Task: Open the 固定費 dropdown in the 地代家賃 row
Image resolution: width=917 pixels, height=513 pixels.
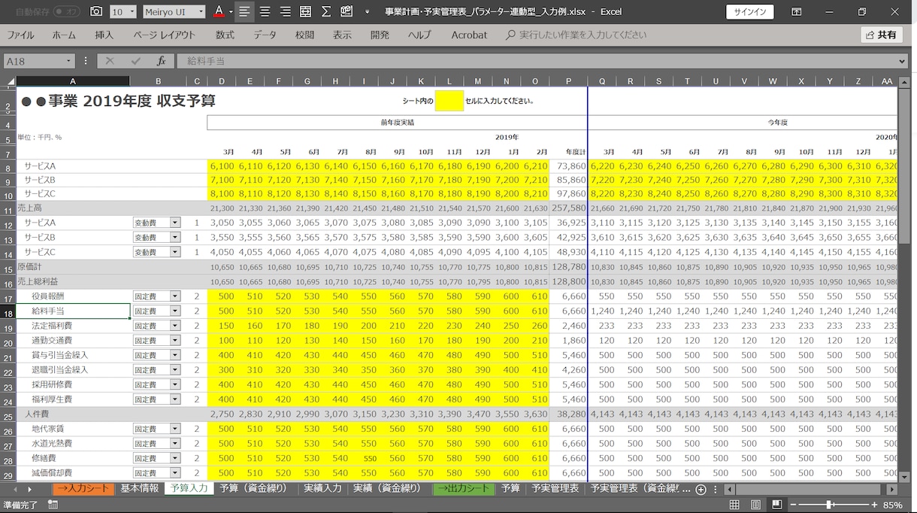Action: [x=175, y=429]
